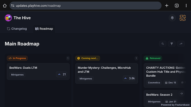The image size is (191, 107).
Task: Open site settings icon in address bar
Action: pos(13,6)
